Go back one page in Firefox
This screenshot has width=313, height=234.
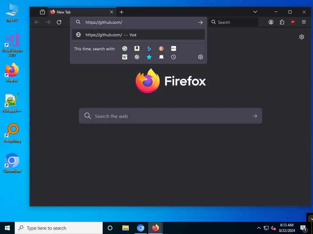pos(37,22)
